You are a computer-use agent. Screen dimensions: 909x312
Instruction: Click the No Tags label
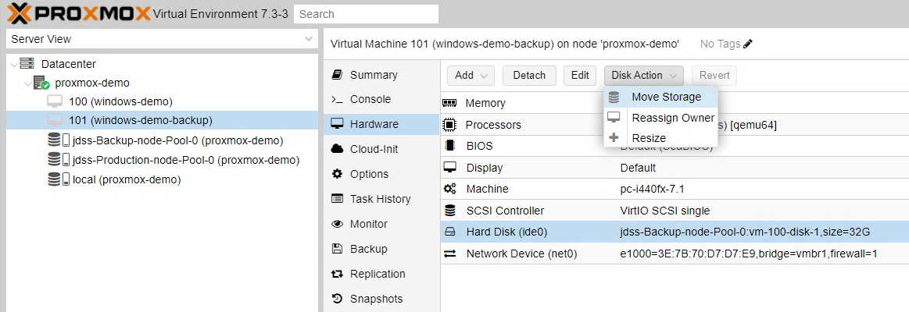(x=720, y=44)
